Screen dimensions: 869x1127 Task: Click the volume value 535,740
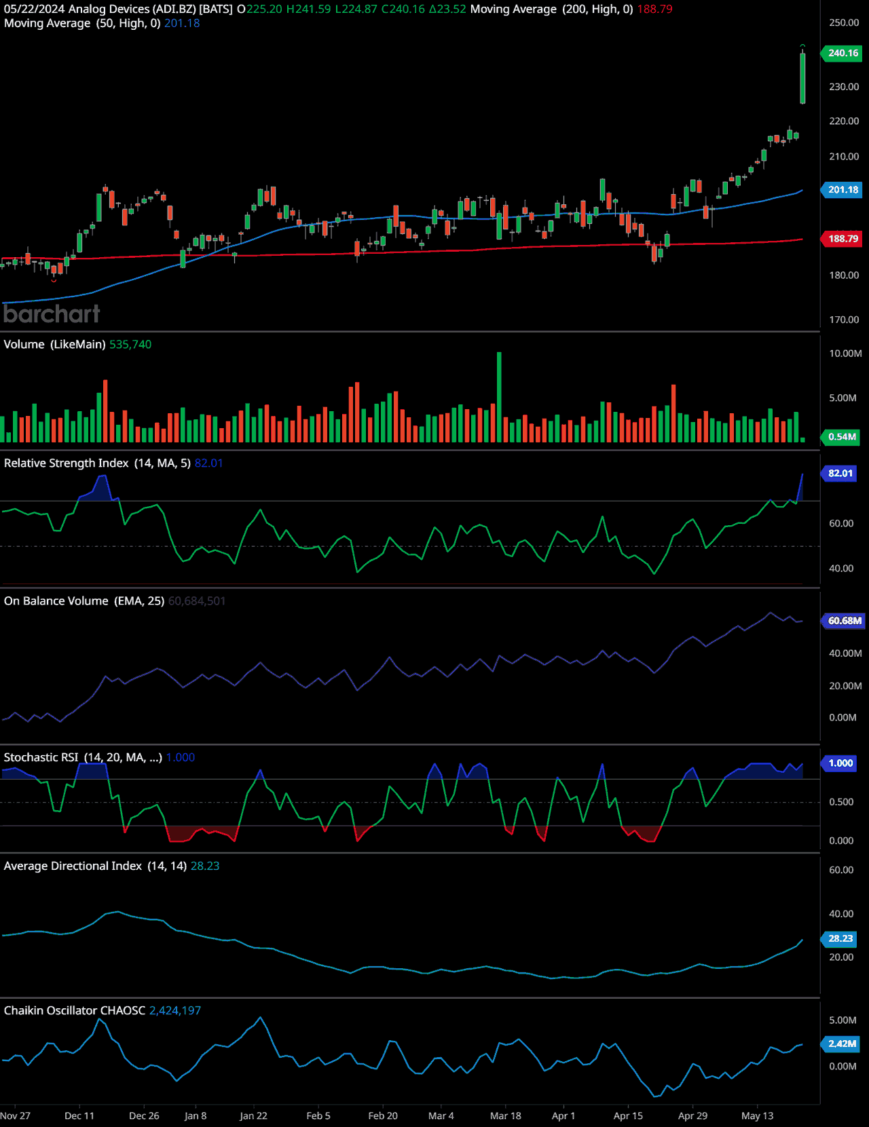pyautogui.click(x=130, y=345)
